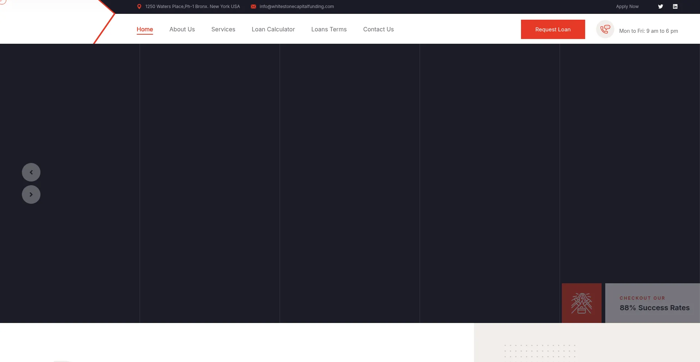The height and width of the screenshot is (362, 700).
Task: Click the red location pin icon
Action: 139,7
